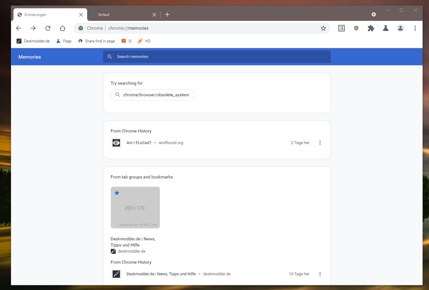Click the '2 Tage her' timestamp
The image size is (429, 290).
click(x=300, y=143)
